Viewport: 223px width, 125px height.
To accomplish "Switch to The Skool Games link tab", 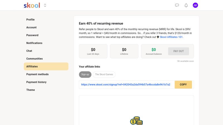I will pyautogui.click(x=104, y=74).
